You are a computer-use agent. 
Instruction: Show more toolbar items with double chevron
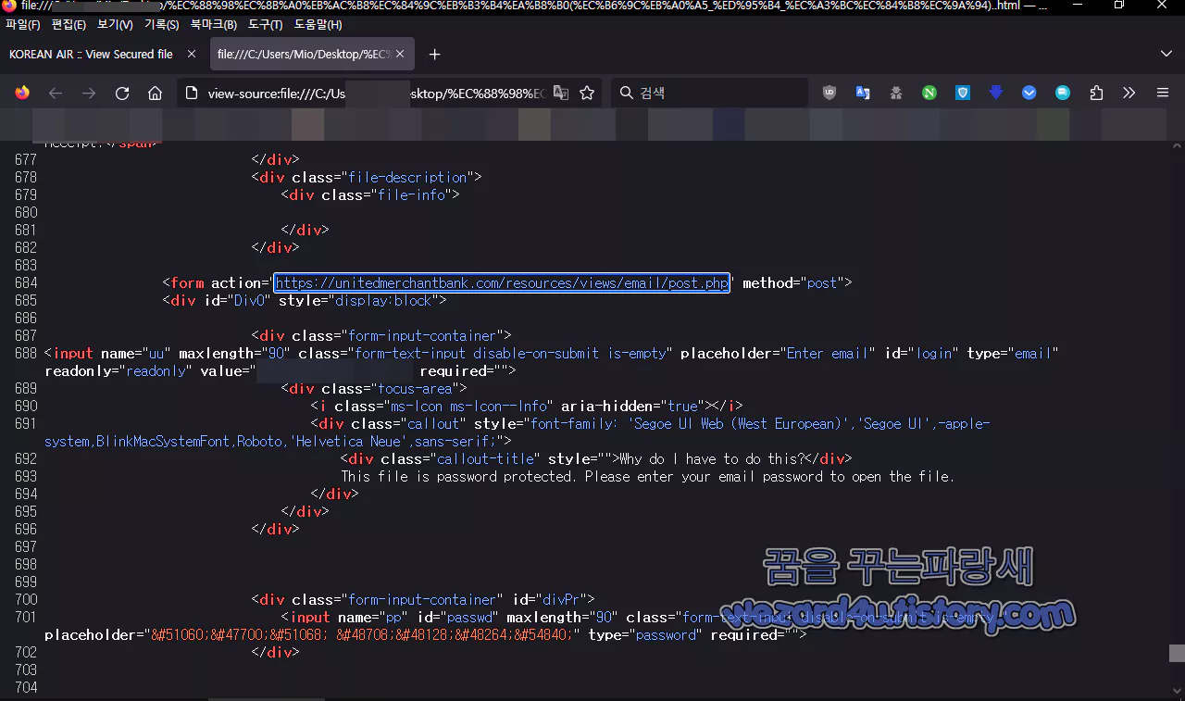(1129, 93)
